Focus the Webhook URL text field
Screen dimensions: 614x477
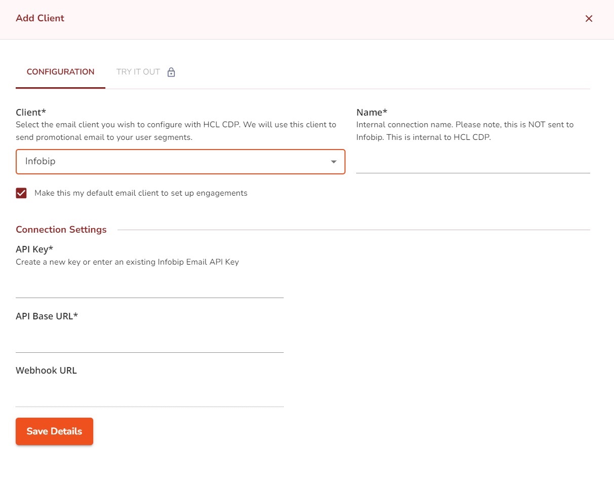click(149, 396)
